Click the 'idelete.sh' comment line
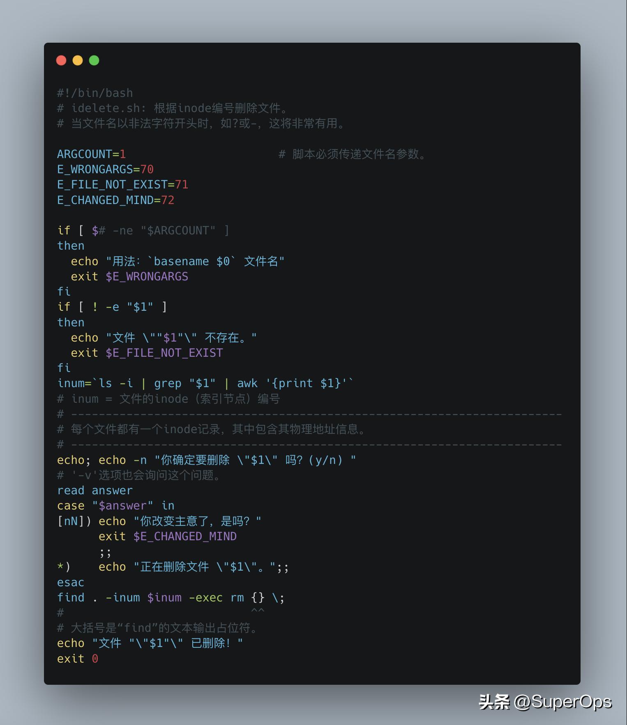The height and width of the screenshot is (725, 627). [x=173, y=108]
